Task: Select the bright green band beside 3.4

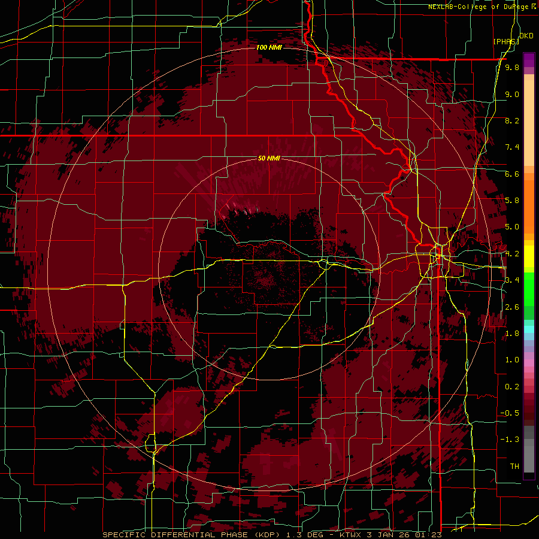Action: pyautogui.click(x=529, y=289)
